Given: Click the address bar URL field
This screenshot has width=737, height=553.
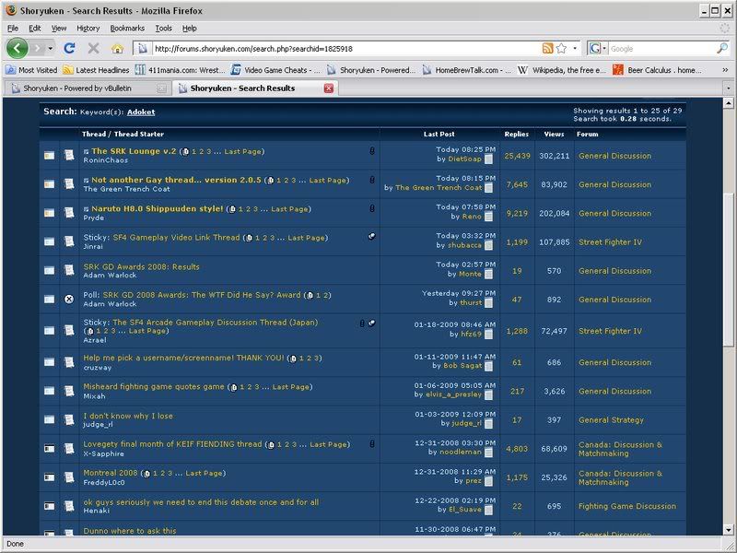Looking at the screenshot, I should 346,49.
